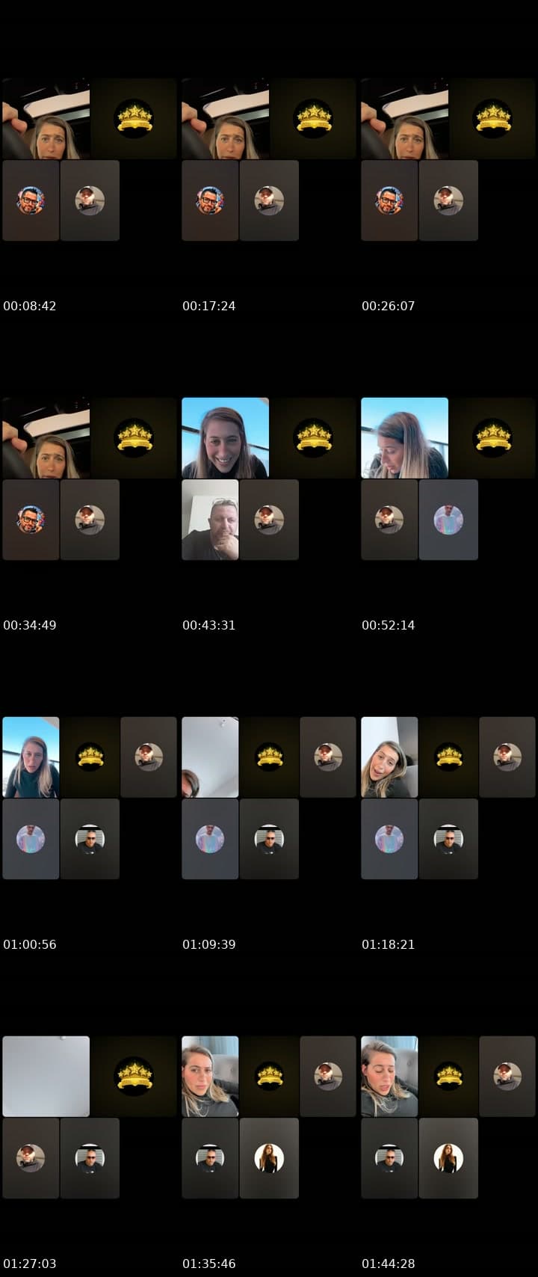Select the frame thumbnail above 00:34:49

point(90,479)
